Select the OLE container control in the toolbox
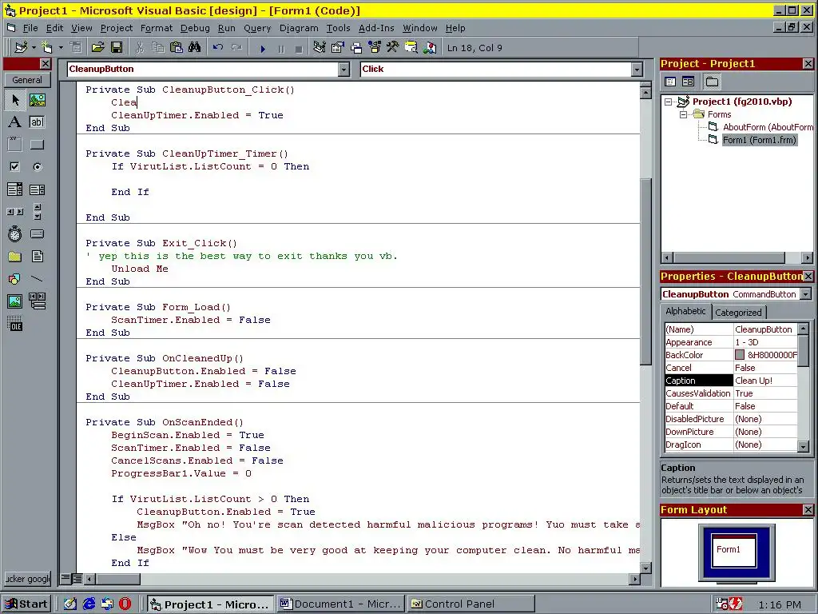This screenshot has height=614, width=818. 15,323
